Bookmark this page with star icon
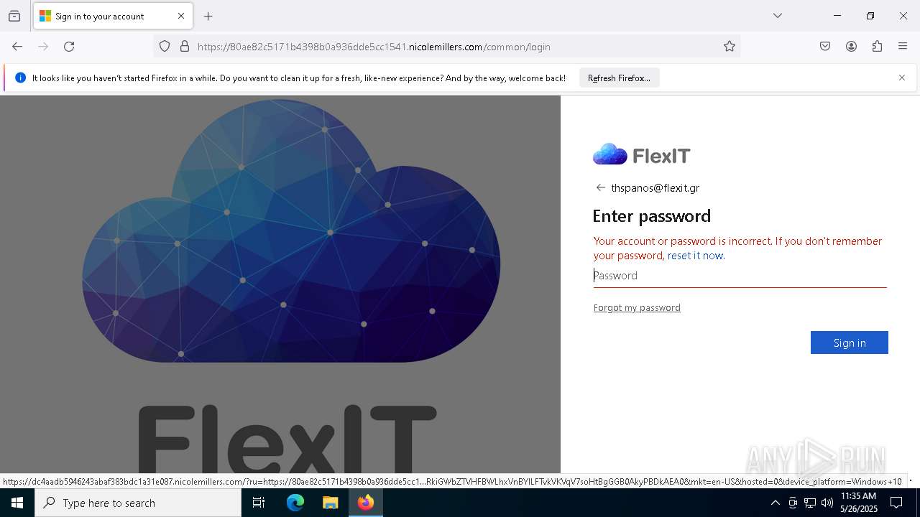 pos(730,47)
